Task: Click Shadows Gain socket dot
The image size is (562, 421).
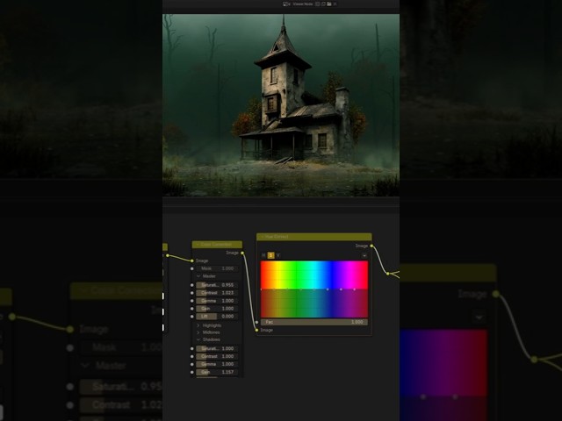Action: 192,372
